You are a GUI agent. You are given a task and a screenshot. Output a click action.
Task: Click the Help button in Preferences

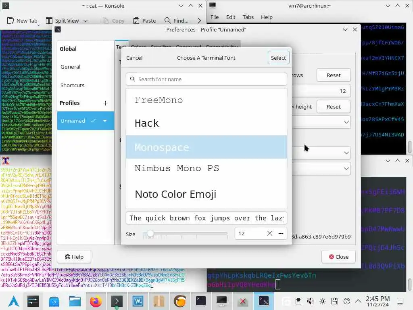[74, 257]
